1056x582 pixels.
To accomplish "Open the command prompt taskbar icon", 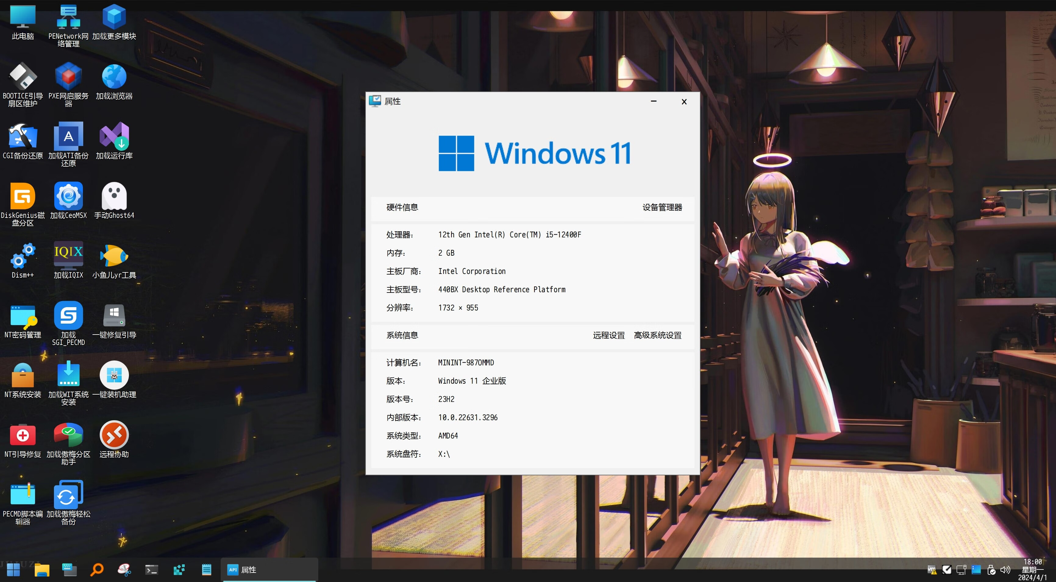I will point(152,570).
